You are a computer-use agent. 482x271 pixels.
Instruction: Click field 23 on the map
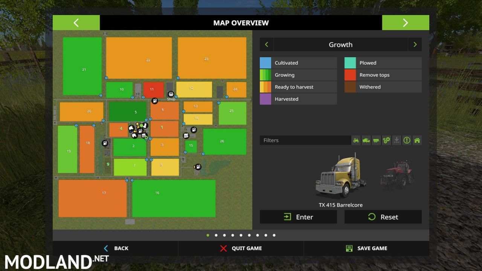212,58
